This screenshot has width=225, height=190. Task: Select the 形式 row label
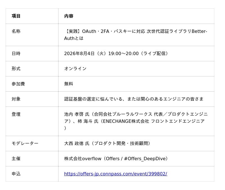coord(16,69)
